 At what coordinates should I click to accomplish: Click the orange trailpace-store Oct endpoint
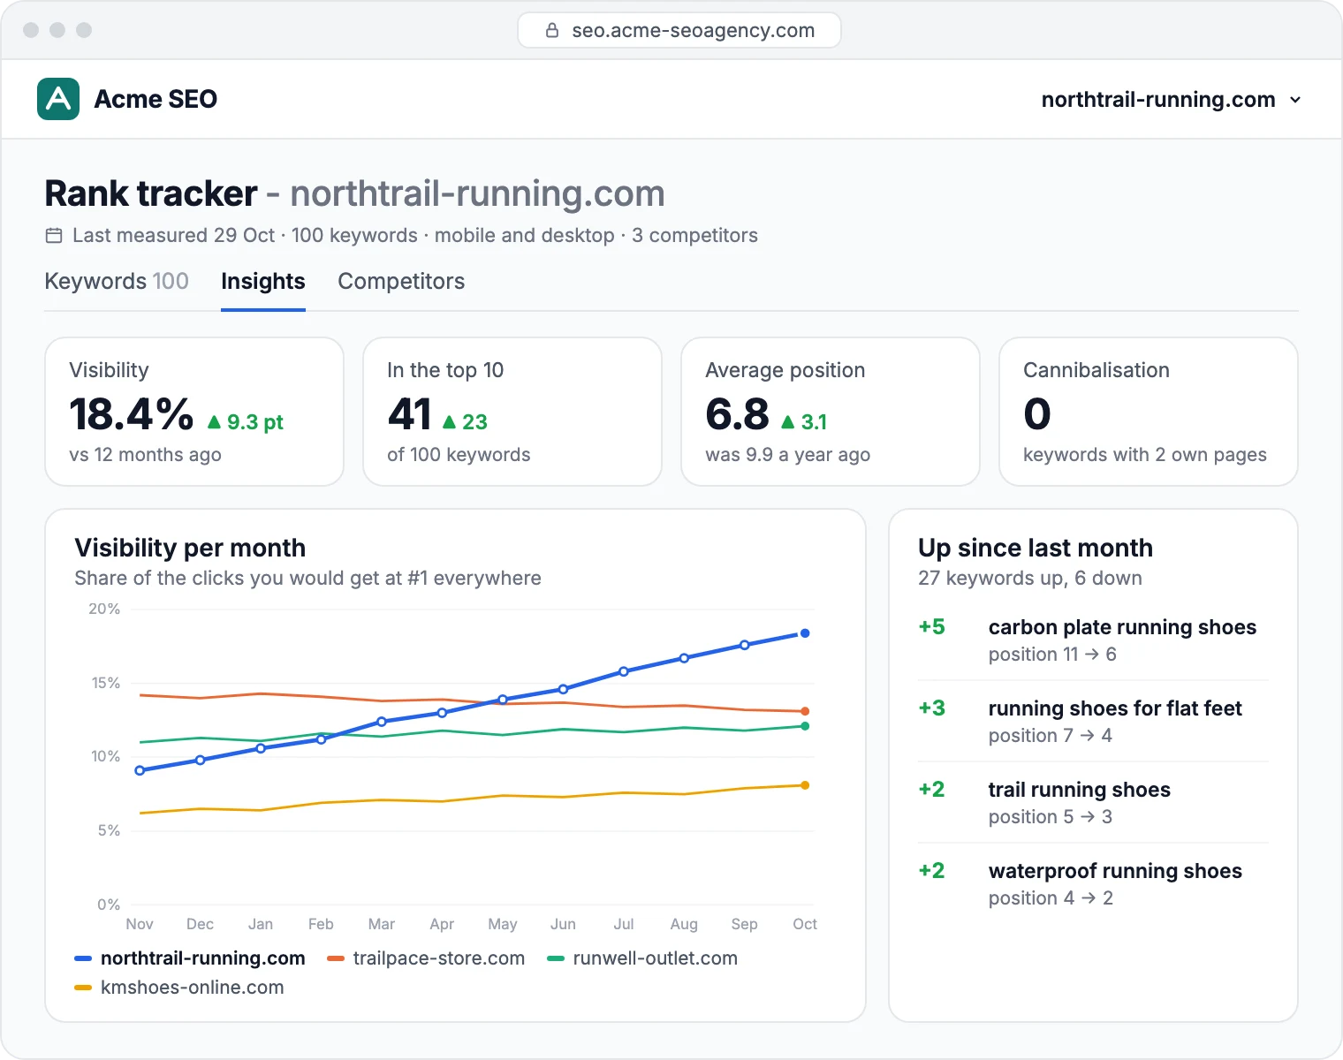pos(805,711)
